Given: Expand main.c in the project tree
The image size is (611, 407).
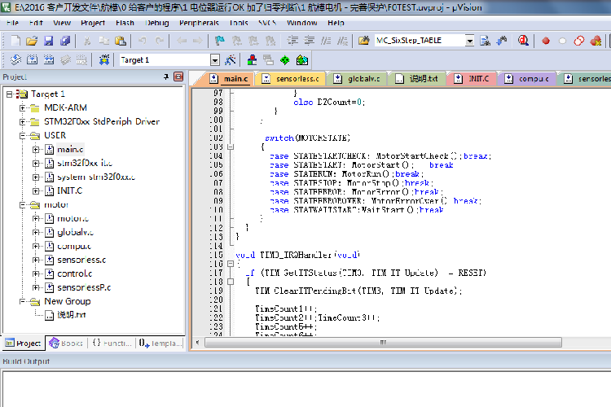Looking at the screenshot, I should coord(36,150).
